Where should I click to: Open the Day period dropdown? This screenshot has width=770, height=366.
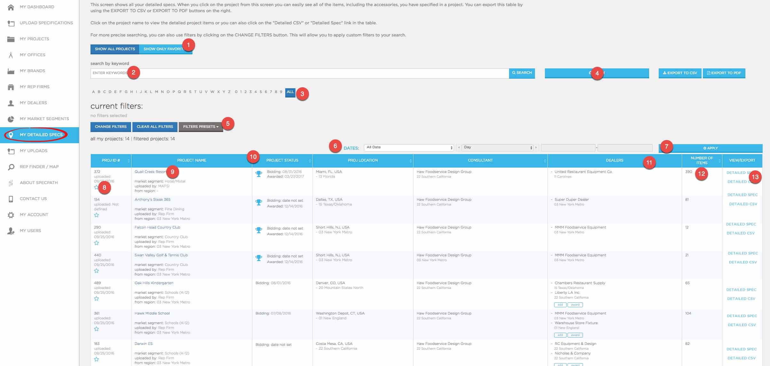pyautogui.click(x=498, y=148)
